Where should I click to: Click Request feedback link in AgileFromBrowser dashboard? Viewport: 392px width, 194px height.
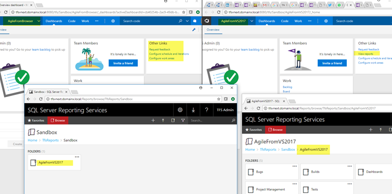[x=160, y=49]
